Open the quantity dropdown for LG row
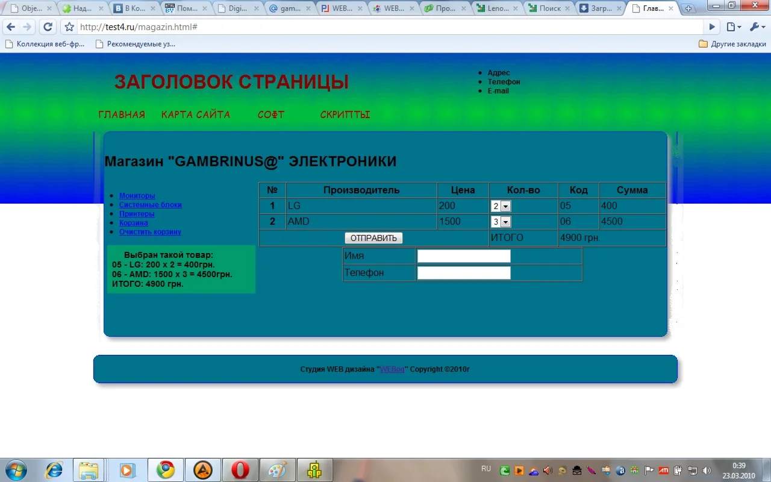Viewport: 771px width, 482px height. click(x=501, y=206)
